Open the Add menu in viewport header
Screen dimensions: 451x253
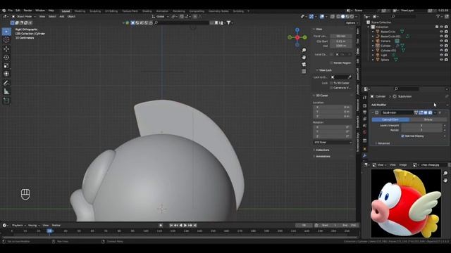[61, 17]
